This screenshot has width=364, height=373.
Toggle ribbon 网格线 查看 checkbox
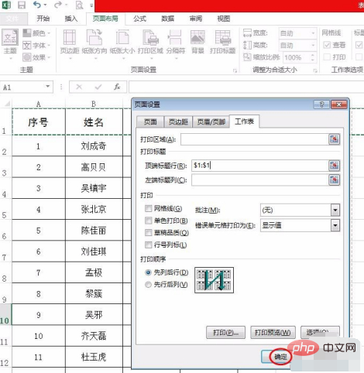pyautogui.click(x=327, y=45)
